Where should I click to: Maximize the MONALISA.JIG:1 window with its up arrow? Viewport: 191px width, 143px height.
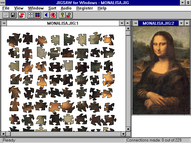127,23
